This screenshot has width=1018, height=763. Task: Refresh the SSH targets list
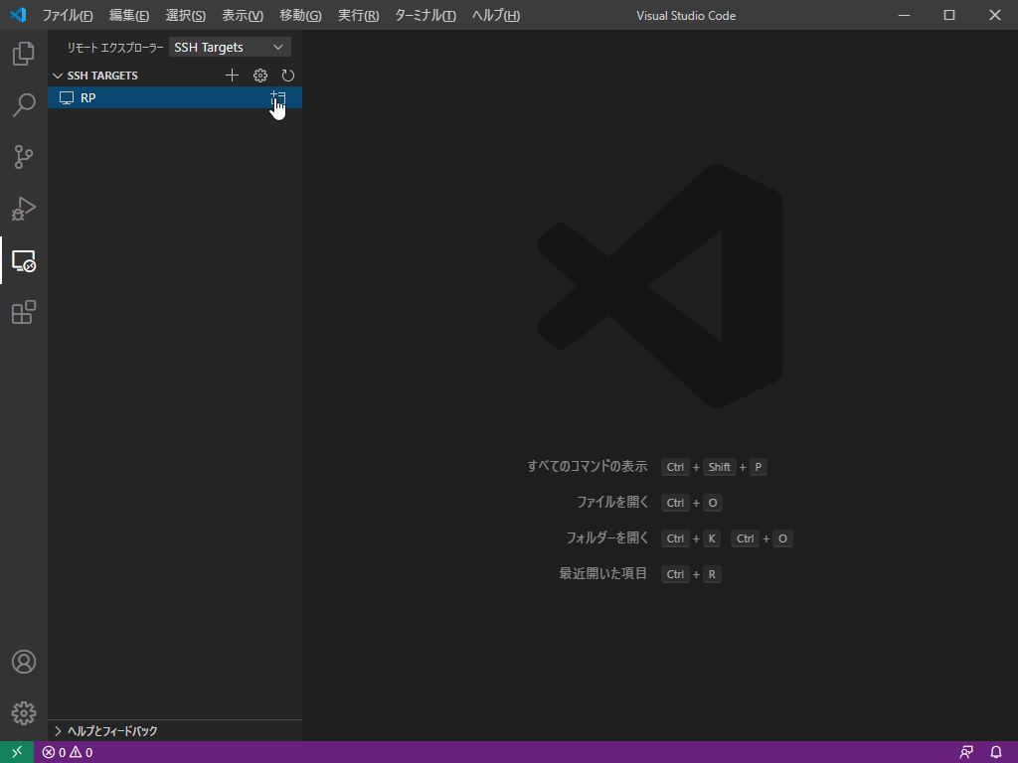[287, 76]
